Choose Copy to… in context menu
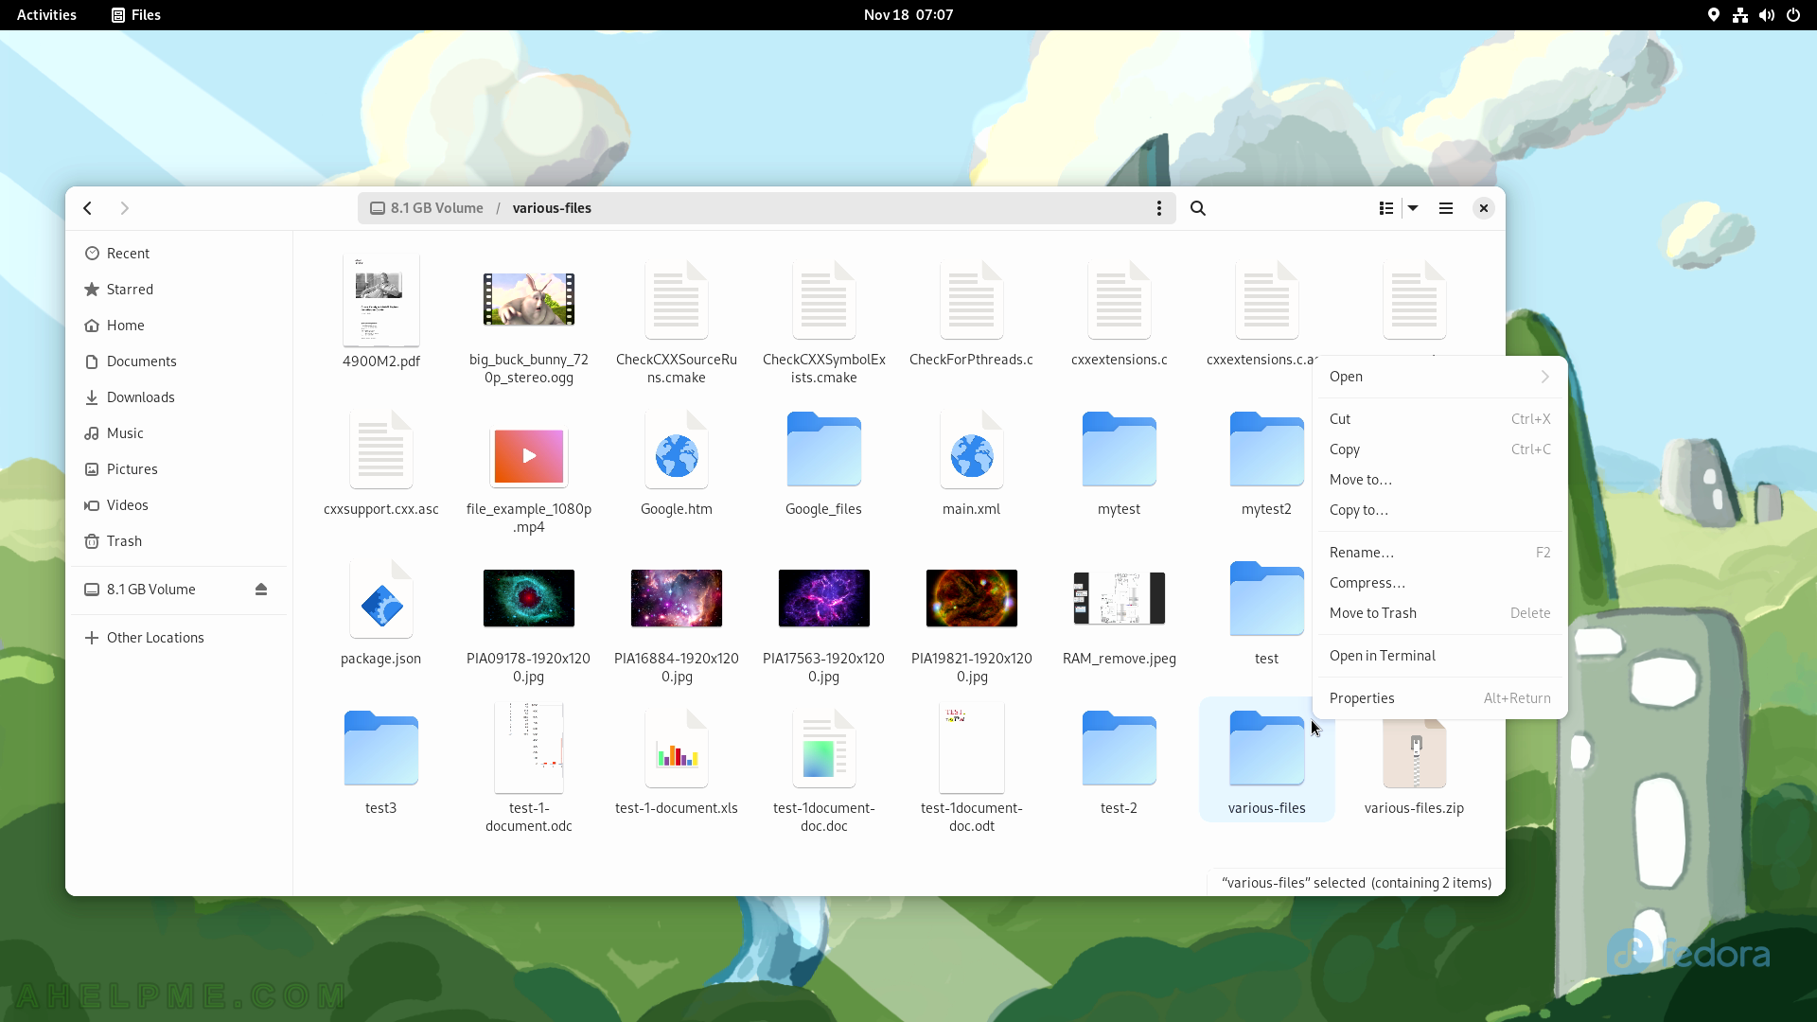This screenshot has height=1022, width=1817. click(1440, 510)
